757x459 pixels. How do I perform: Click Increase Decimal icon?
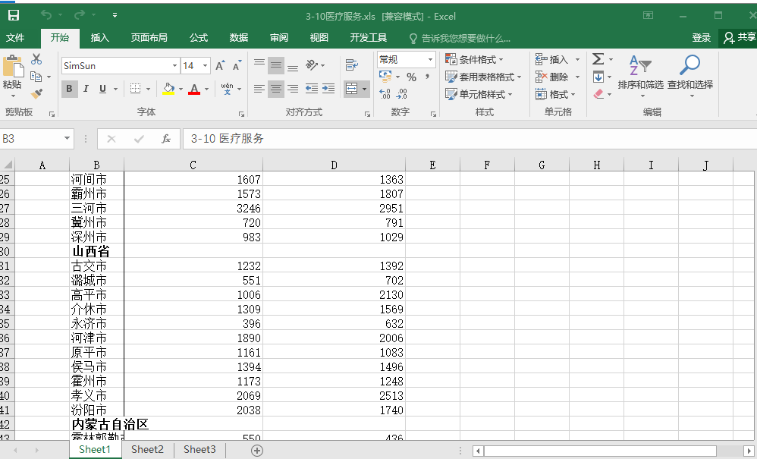pyautogui.click(x=385, y=93)
